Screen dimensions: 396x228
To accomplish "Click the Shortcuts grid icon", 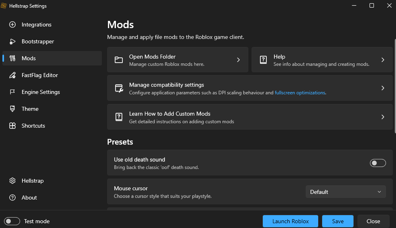I will click(x=12, y=126).
